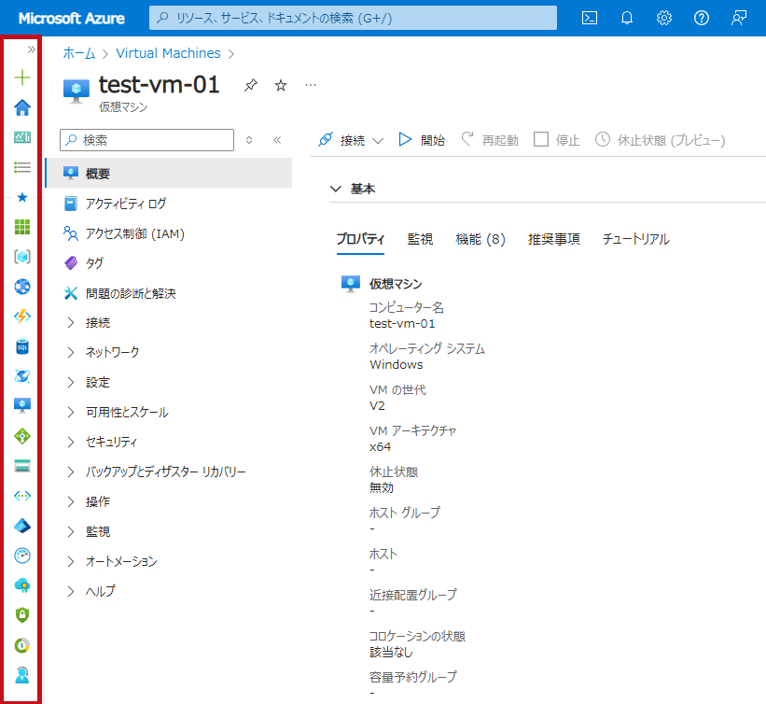Collapse the resource menu with double chevron
Screen dimensions: 766x704
tap(277, 140)
